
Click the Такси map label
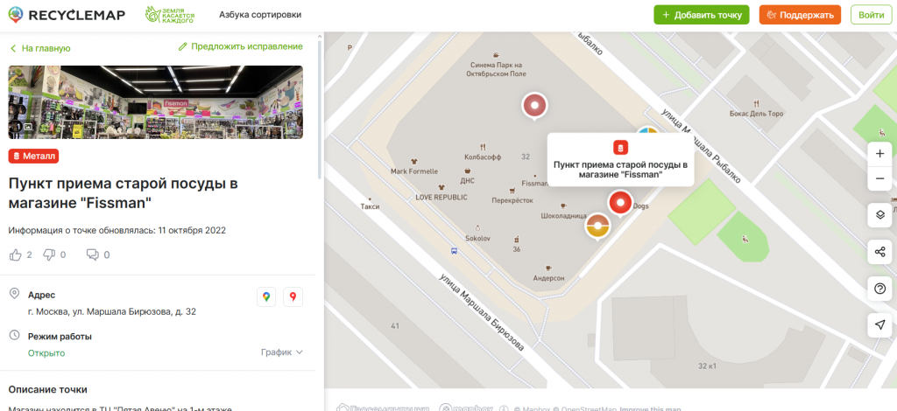(x=371, y=206)
